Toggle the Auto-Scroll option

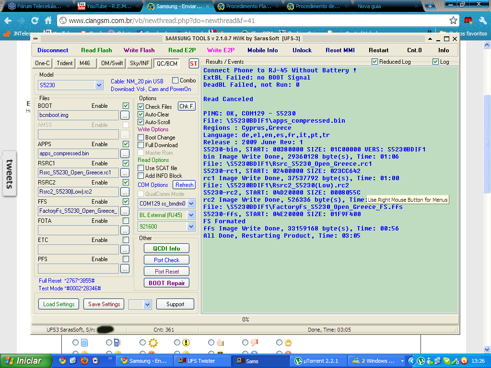click(141, 122)
